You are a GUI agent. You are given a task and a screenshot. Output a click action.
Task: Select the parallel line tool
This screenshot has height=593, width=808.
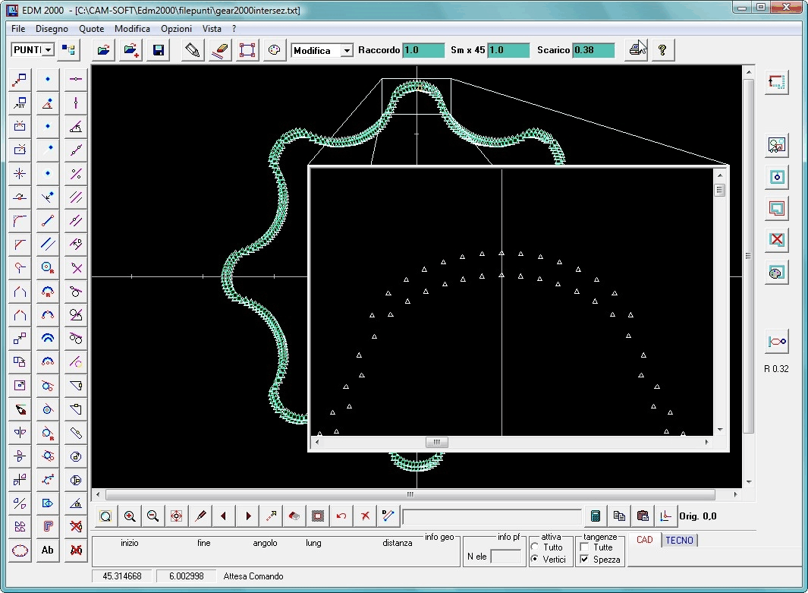(x=47, y=244)
